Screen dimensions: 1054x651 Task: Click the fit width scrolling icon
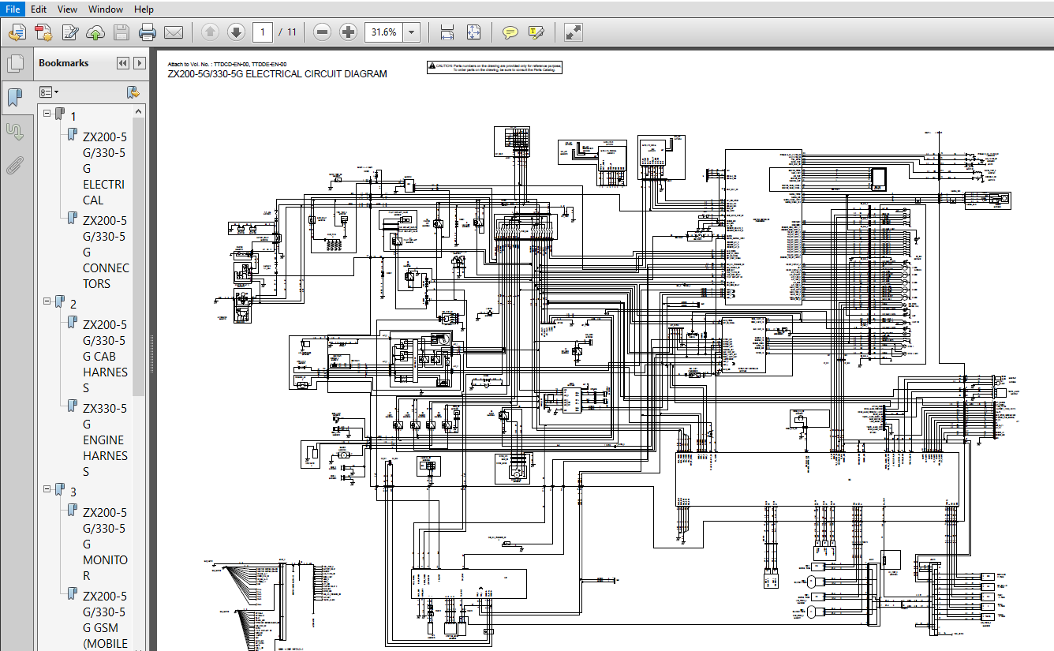tap(447, 32)
